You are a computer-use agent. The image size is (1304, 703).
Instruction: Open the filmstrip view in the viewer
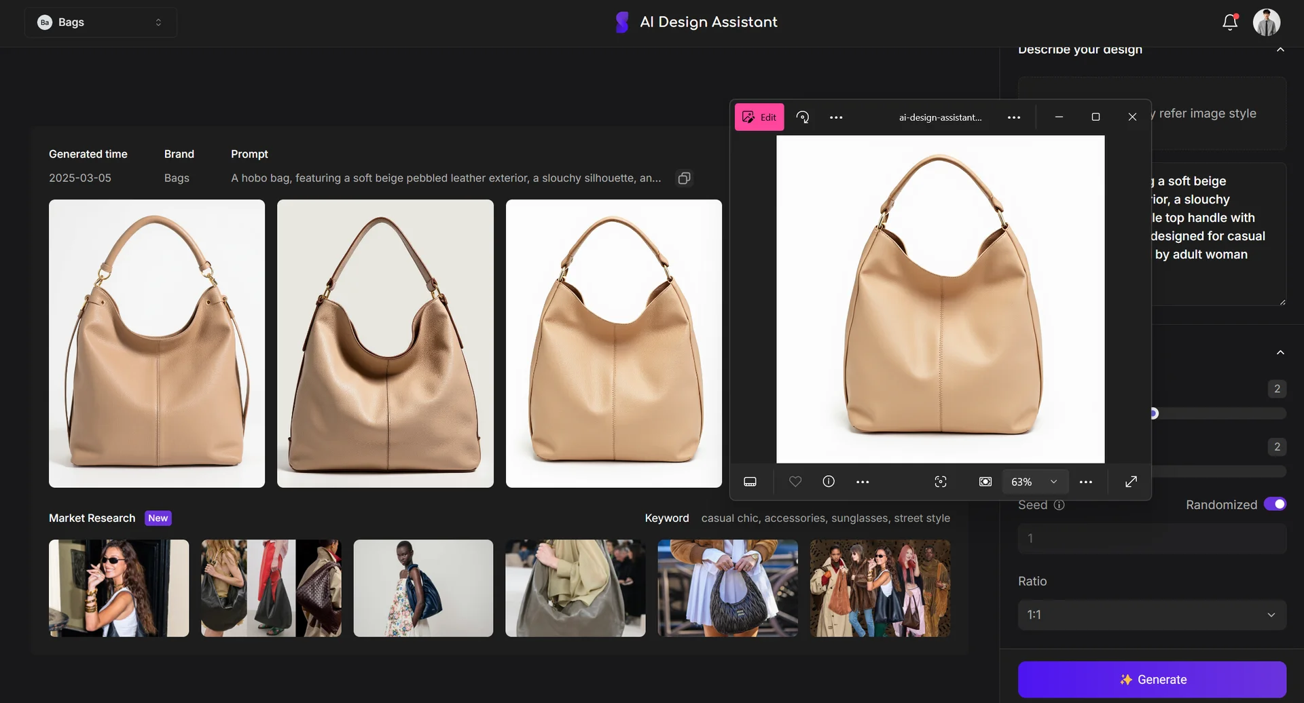750,481
